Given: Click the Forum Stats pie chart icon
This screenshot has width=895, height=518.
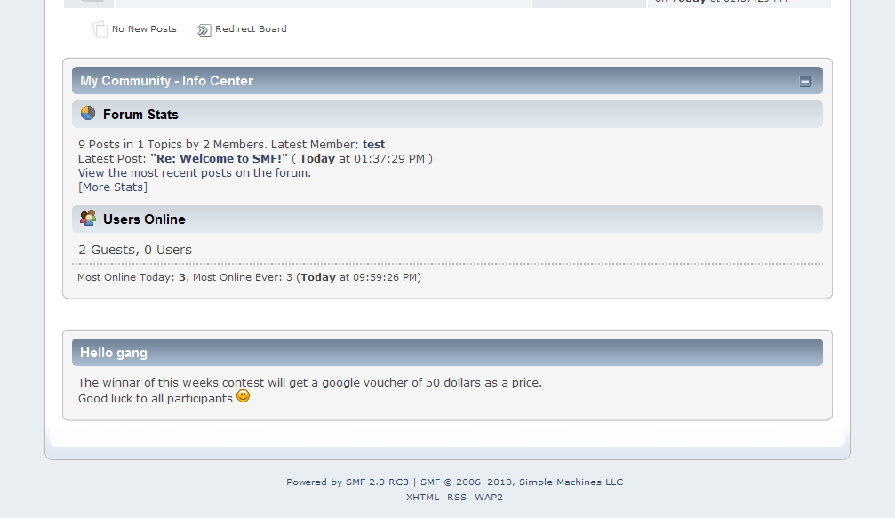Looking at the screenshot, I should pyautogui.click(x=88, y=113).
